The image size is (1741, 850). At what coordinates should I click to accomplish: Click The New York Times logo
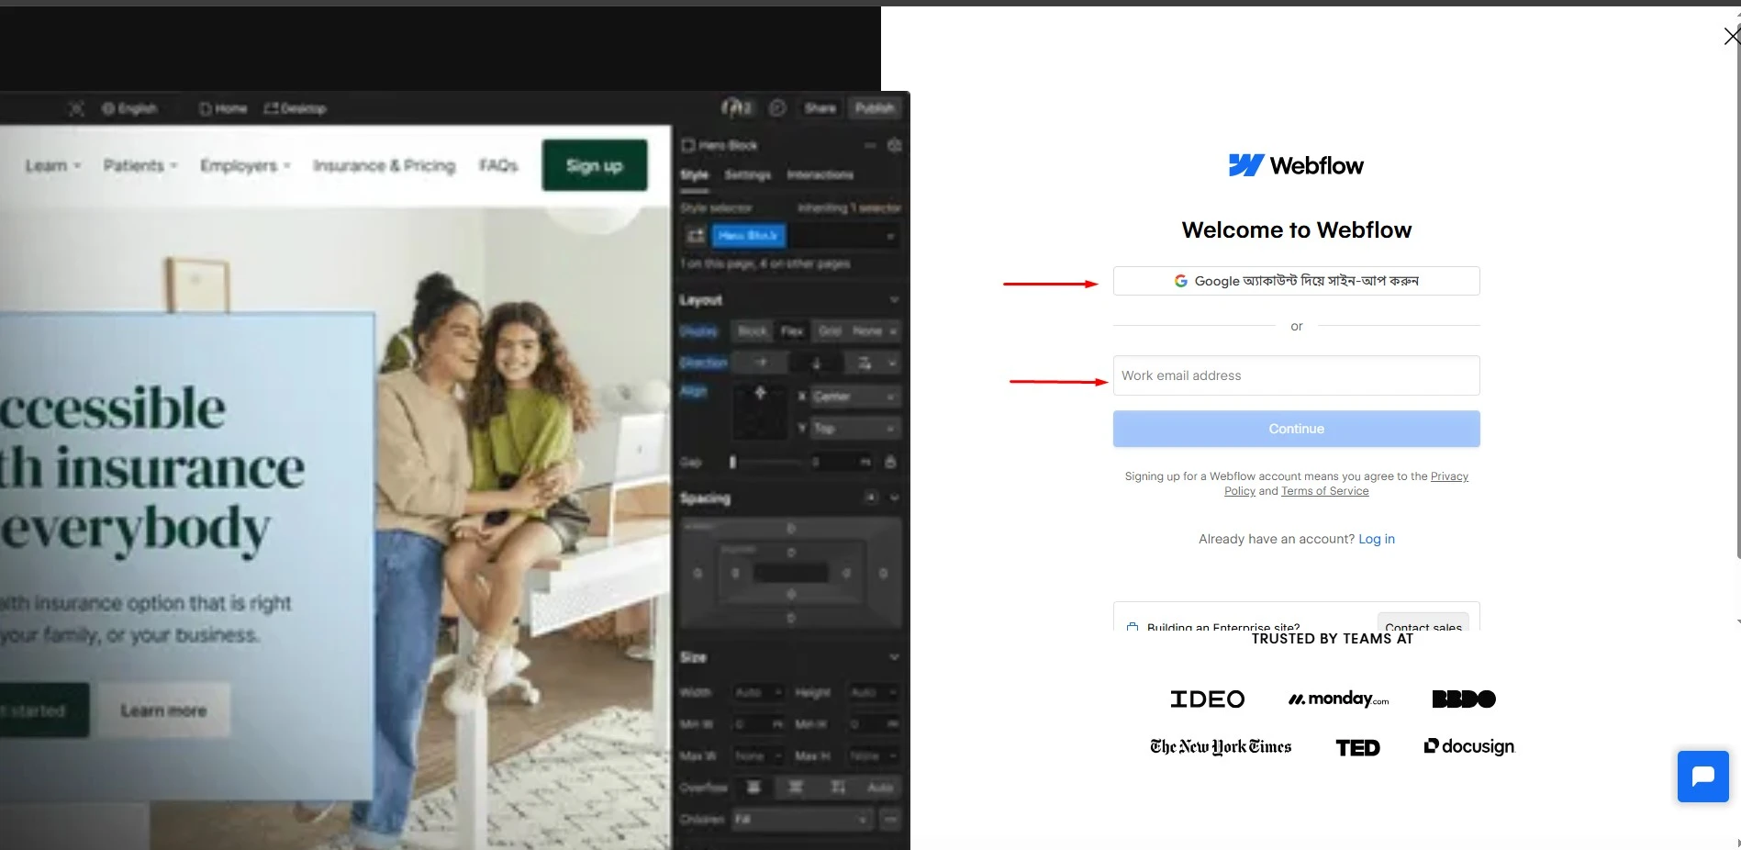(1221, 747)
